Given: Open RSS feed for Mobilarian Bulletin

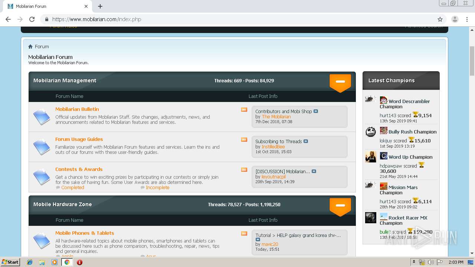Looking at the screenshot, I should tap(244, 109).
